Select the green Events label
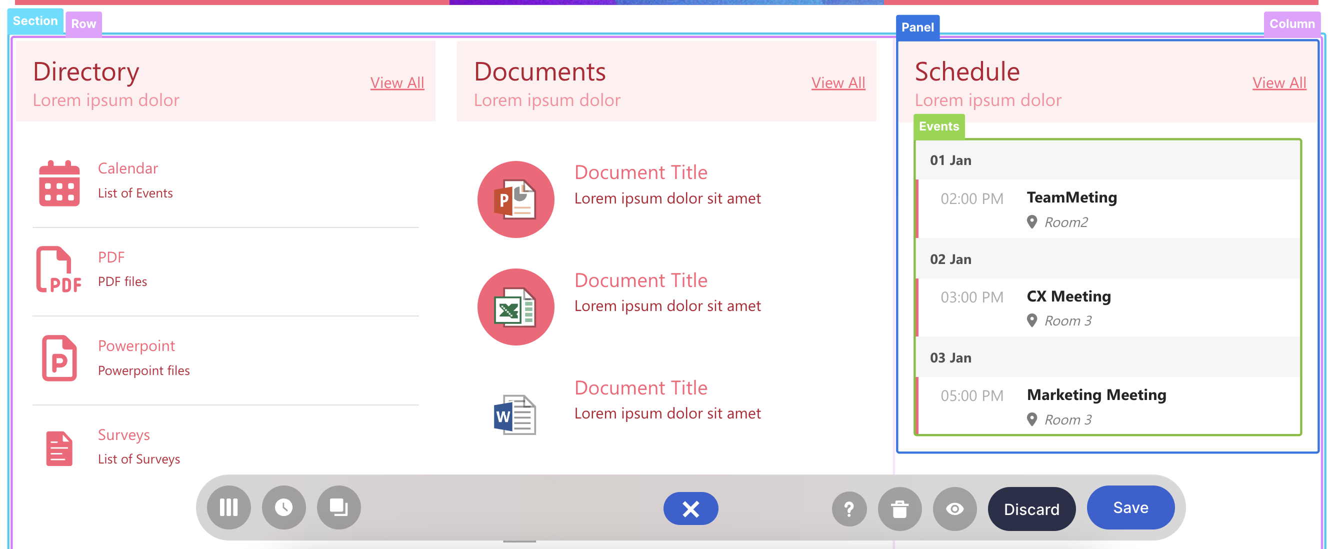 [938, 126]
